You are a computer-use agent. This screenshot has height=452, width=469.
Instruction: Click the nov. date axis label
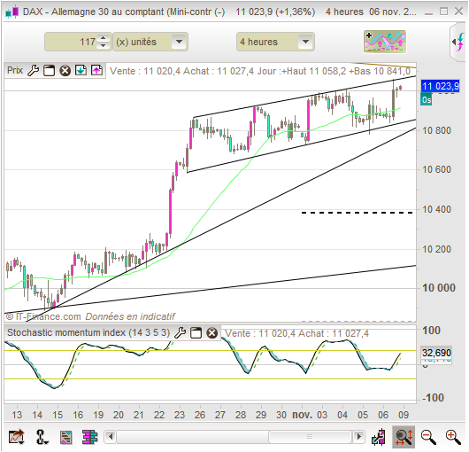click(302, 415)
